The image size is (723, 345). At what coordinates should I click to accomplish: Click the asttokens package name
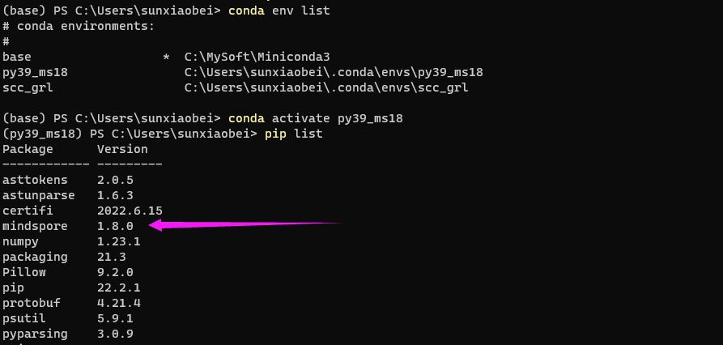[35, 180]
